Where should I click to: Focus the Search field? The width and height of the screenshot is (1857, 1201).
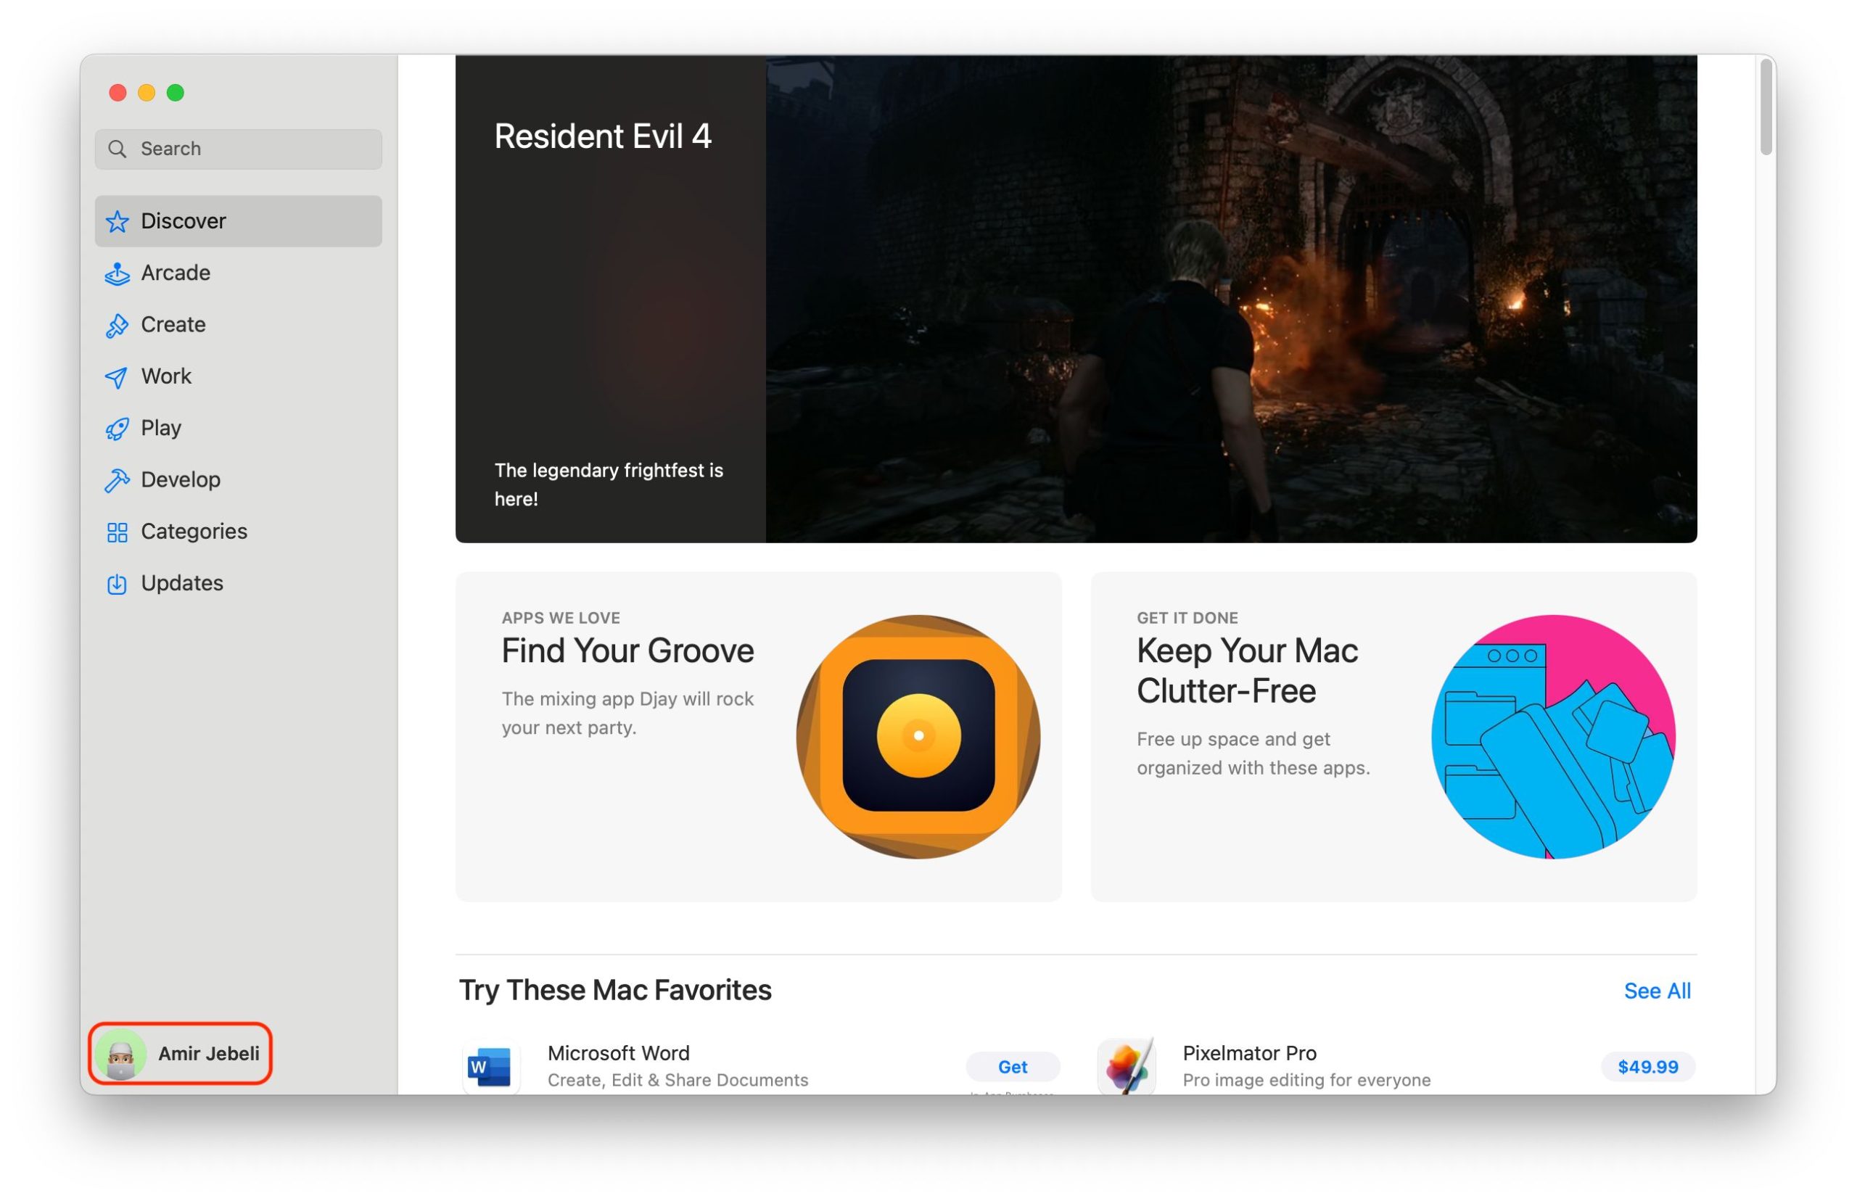pos(238,149)
